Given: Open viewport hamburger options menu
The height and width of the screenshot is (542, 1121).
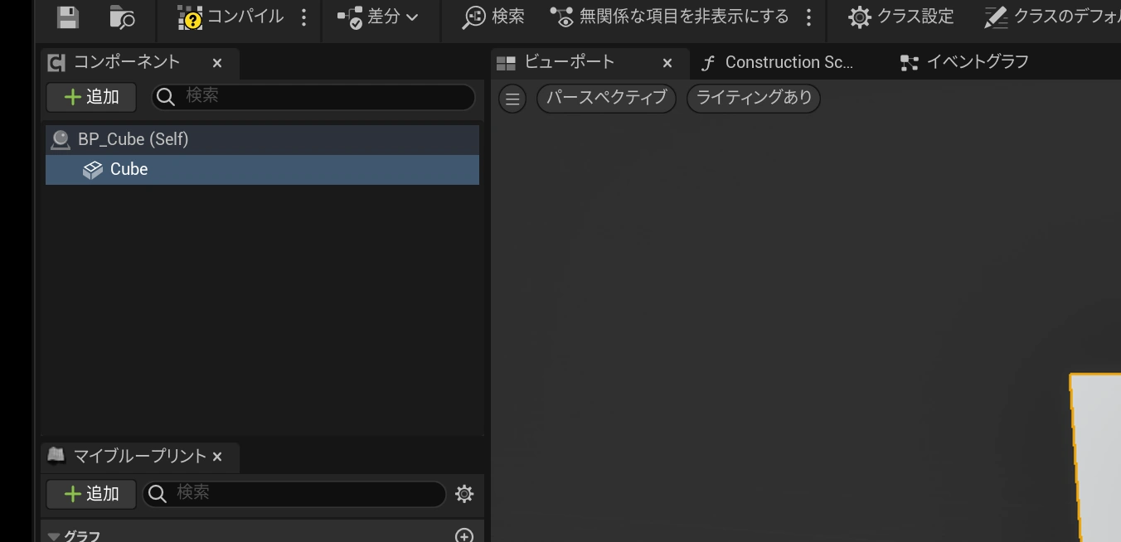Looking at the screenshot, I should 512,99.
